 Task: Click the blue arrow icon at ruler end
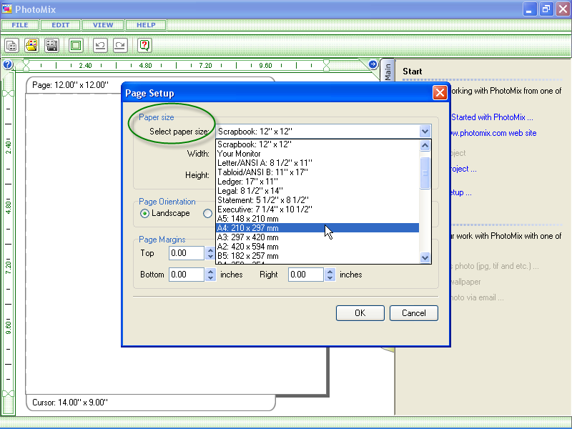tap(373, 64)
